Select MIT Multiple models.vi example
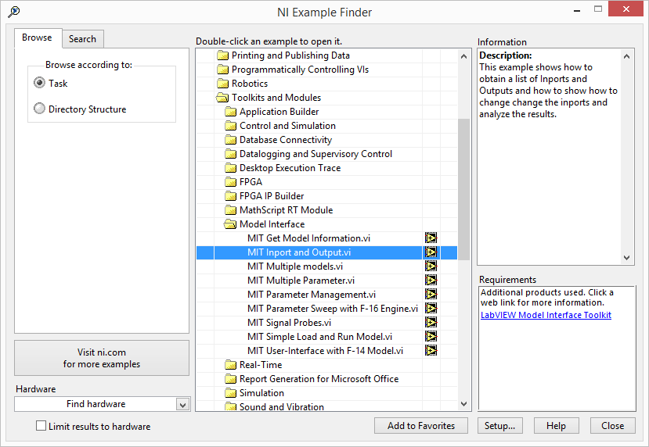 294,266
